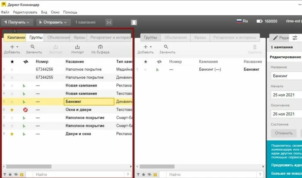Screen dimensions: 302x178
Task: Click the Найти search field in campaigns panel
Action: [79, 175]
